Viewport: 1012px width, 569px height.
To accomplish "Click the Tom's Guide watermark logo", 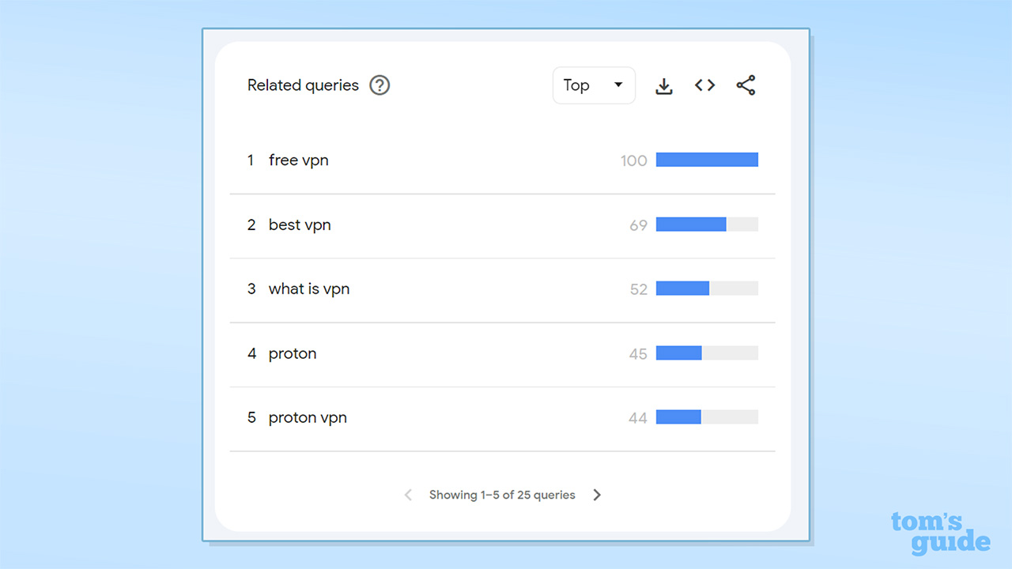I will pos(940,533).
